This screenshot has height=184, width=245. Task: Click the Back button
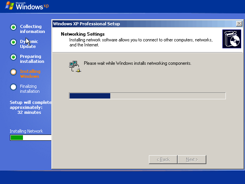pyautogui.click(x=163, y=159)
